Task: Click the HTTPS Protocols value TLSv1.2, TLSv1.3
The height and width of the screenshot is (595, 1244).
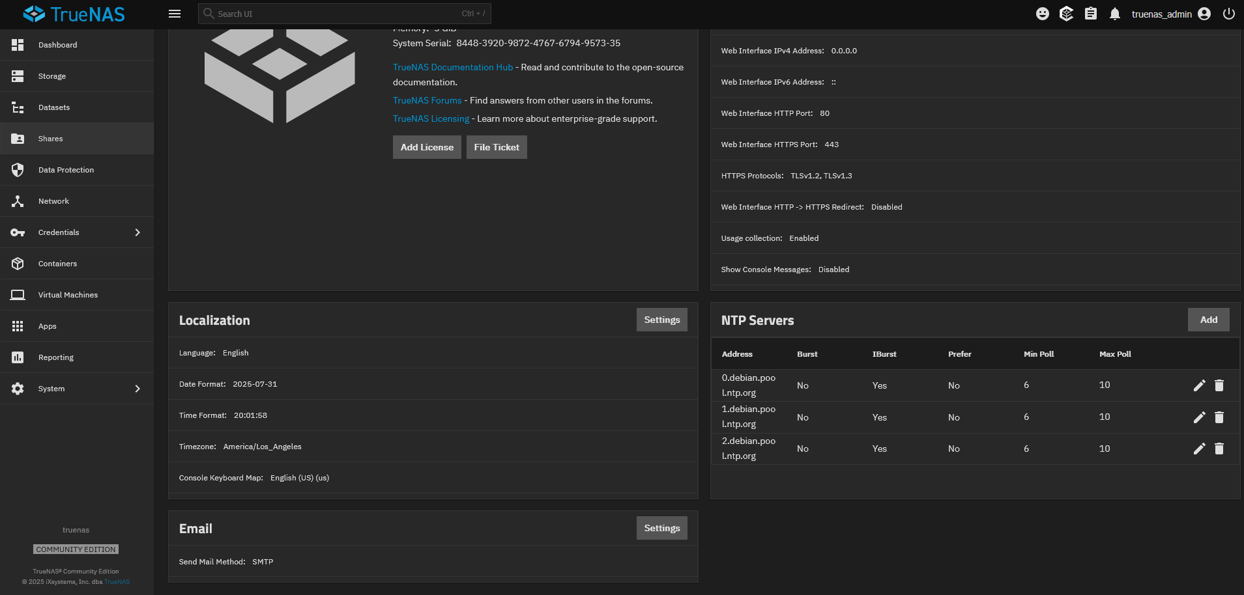Action: tap(821, 176)
